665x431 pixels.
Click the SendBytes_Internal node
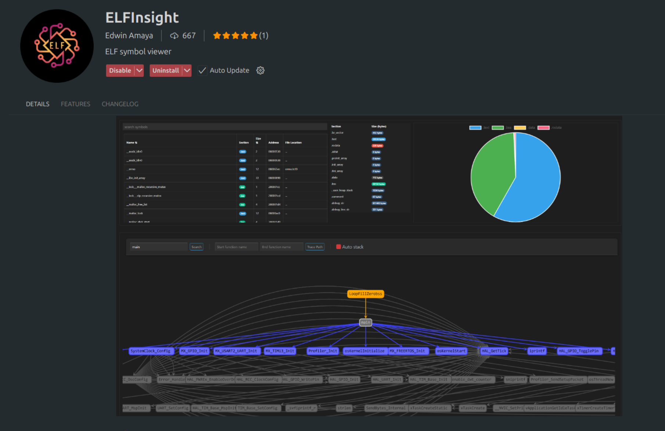point(386,408)
